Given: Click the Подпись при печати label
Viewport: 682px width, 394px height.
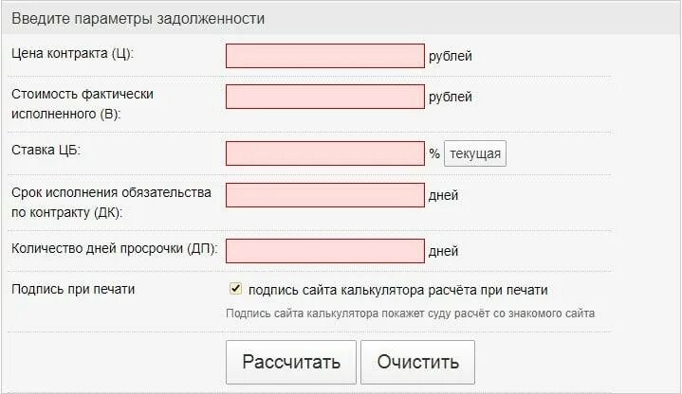Looking at the screenshot, I should [73, 289].
